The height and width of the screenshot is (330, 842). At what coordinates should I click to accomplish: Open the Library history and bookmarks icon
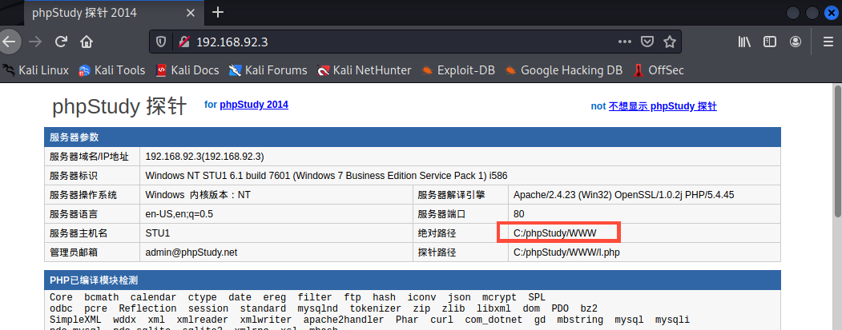click(744, 42)
